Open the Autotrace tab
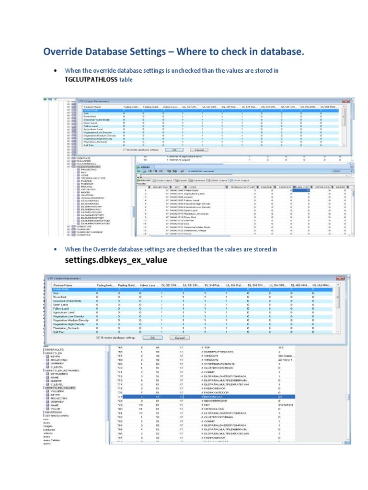The width and height of the screenshot is (368, 490). 197,180
